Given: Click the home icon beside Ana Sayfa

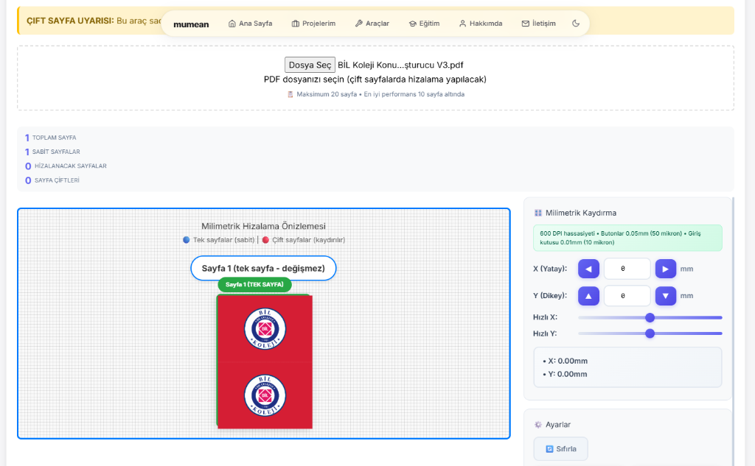Looking at the screenshot, I should 232,24.
